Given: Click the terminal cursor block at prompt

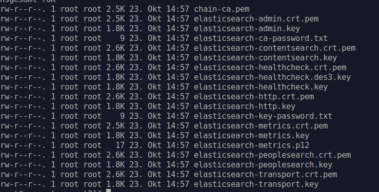Looking at the screenshot, I should pos(109,190).
